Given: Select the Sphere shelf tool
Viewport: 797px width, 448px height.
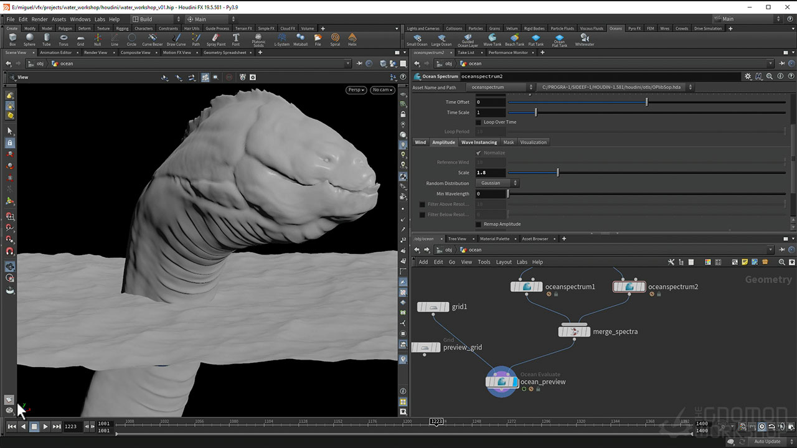Looking at the screenshot, I should click(x=29, y=39).
